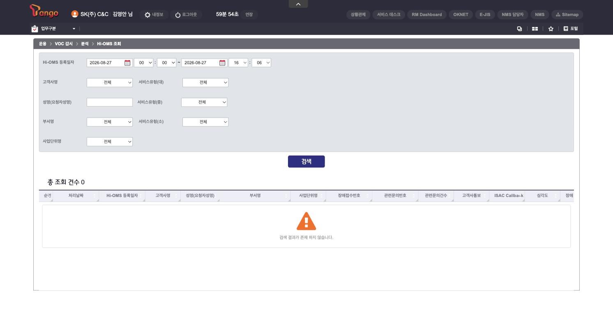Open the 서비스유형(중) dropdown
This screenshot has width=613, height=334.
[204, 102]
